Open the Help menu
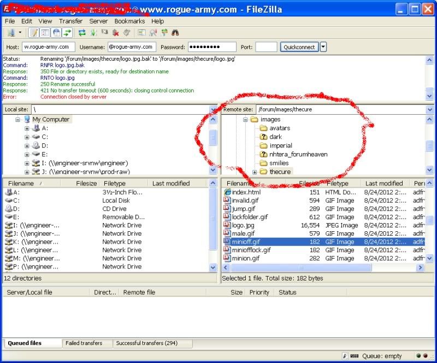 point(157,21)
